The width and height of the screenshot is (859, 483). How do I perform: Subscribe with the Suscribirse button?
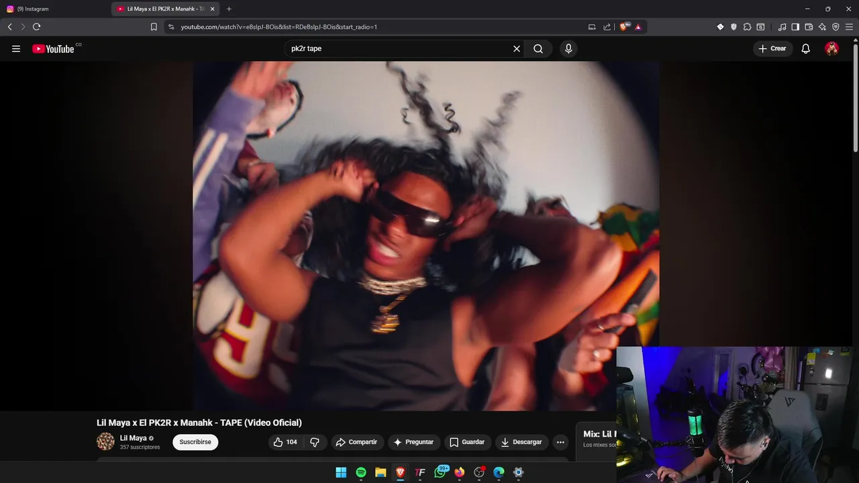(x=195, y=442)
